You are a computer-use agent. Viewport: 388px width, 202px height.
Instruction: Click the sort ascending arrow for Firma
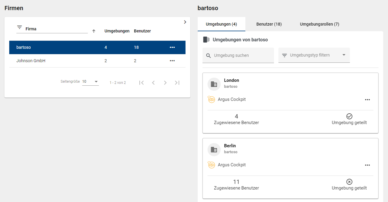pos(94,31)
